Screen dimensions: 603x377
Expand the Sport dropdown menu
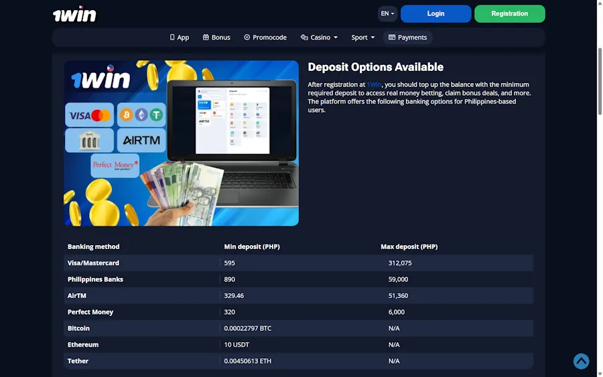click(363, 37)
